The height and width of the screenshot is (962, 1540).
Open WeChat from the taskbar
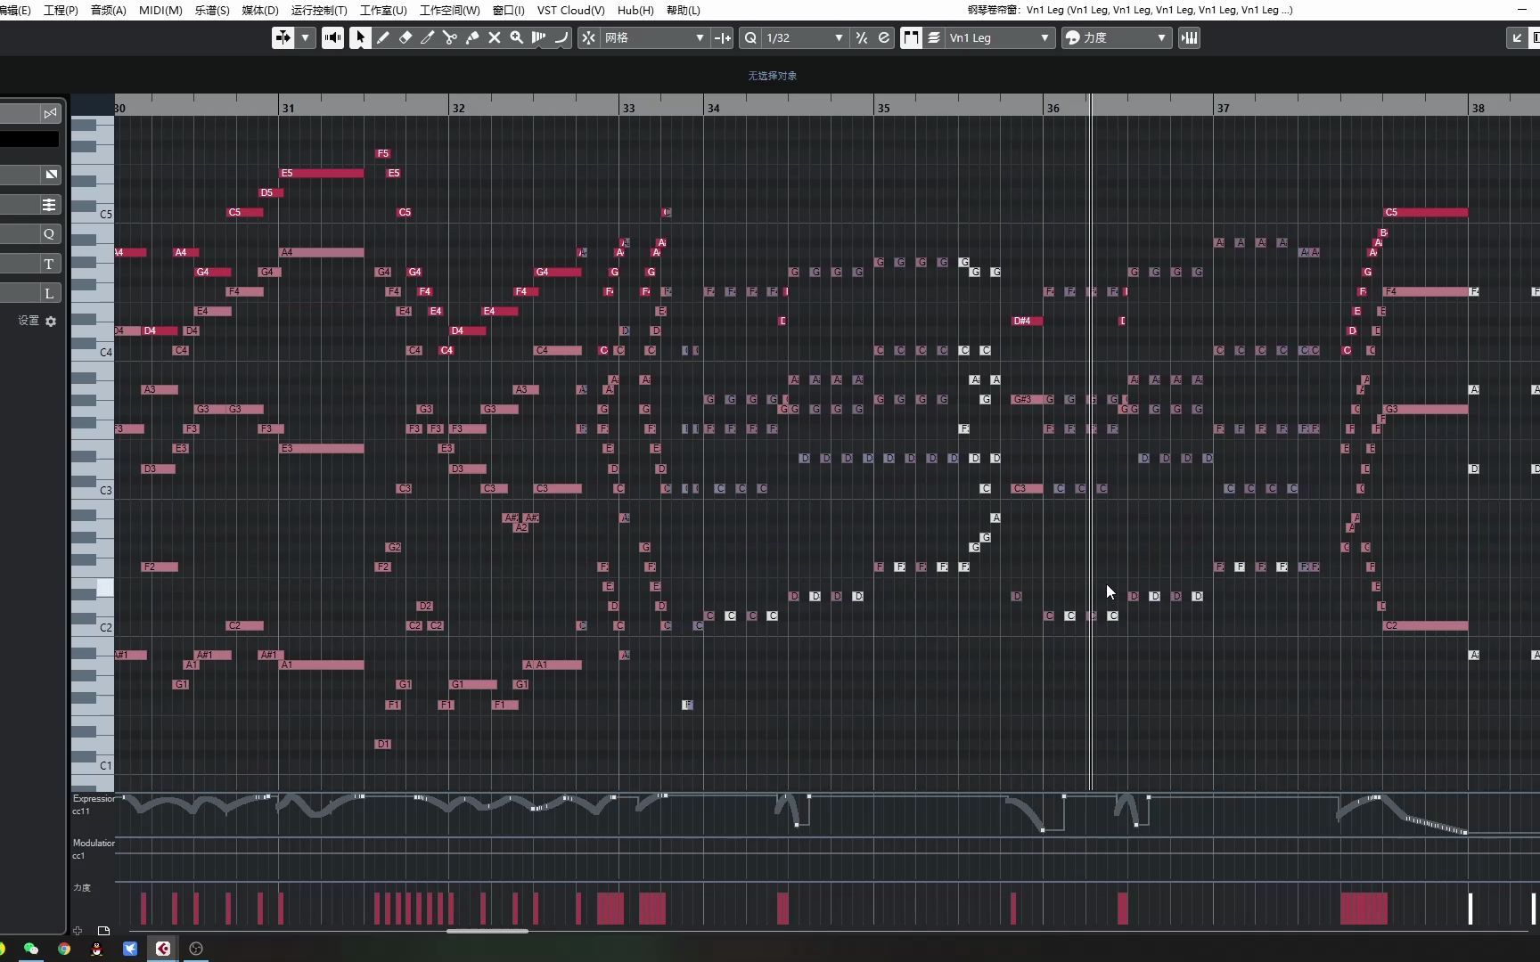pos(31,949)
